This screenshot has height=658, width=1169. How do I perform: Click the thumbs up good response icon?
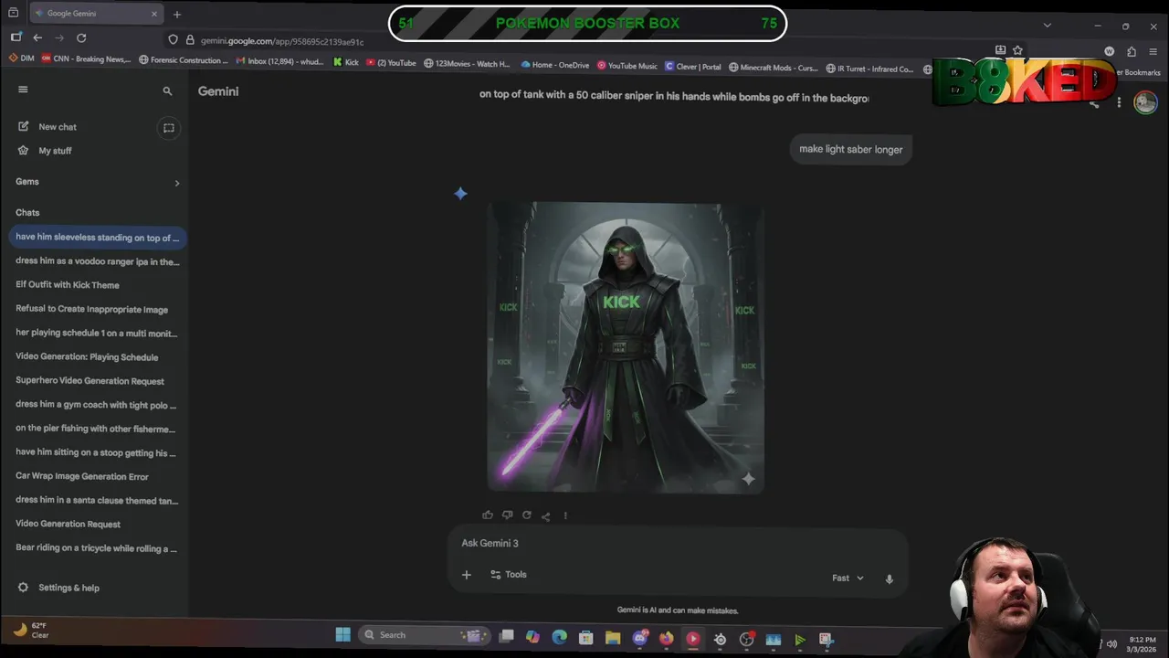pos(488,515)
